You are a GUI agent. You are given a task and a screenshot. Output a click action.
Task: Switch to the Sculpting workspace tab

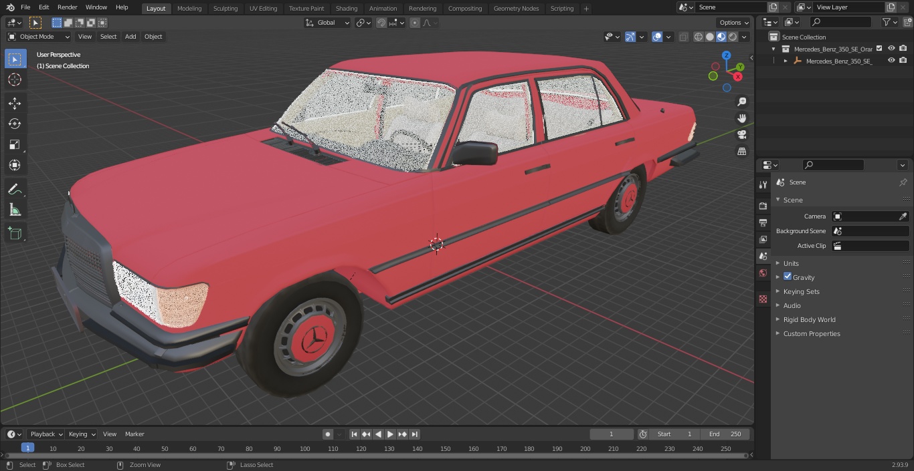(x=225, y=8)
